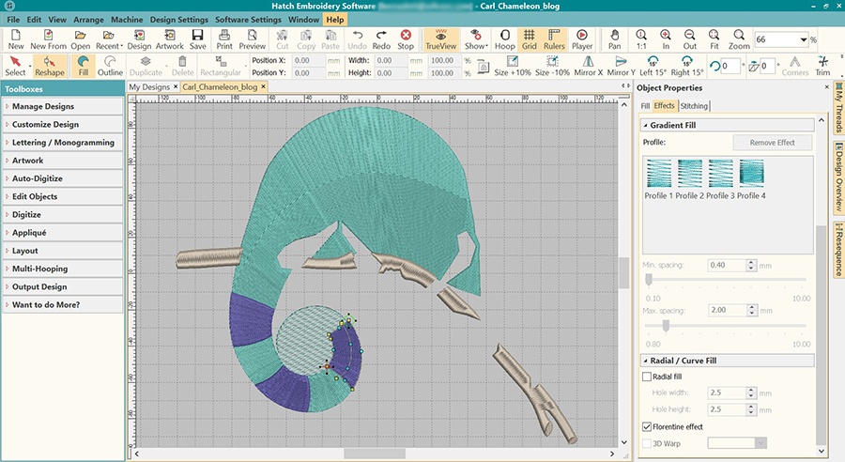This screenshot has height=462, width=845.
Task: Switch to the Stitching tab
Action: [x=694, y=106]
